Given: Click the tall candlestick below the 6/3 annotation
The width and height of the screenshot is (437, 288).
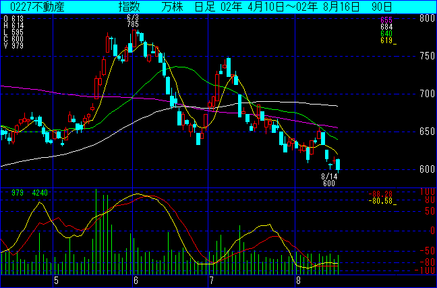Looking at the screenshot, I should (x=134, y=38).
